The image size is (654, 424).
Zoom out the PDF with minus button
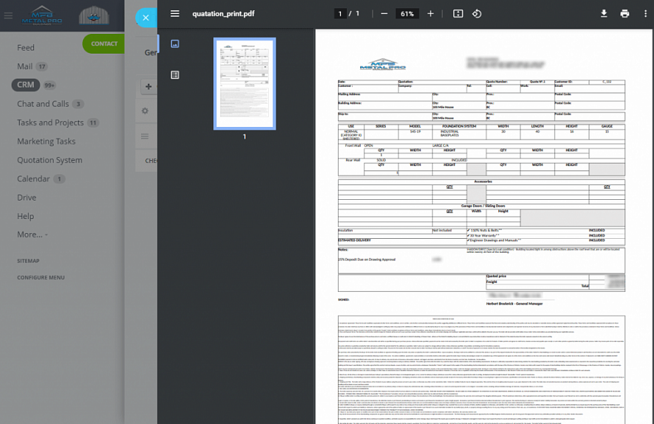click(x=384, y=13)
